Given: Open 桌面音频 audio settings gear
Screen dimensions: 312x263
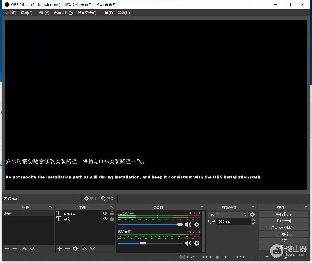Looking at the screenshot, I should pos(197,243).
